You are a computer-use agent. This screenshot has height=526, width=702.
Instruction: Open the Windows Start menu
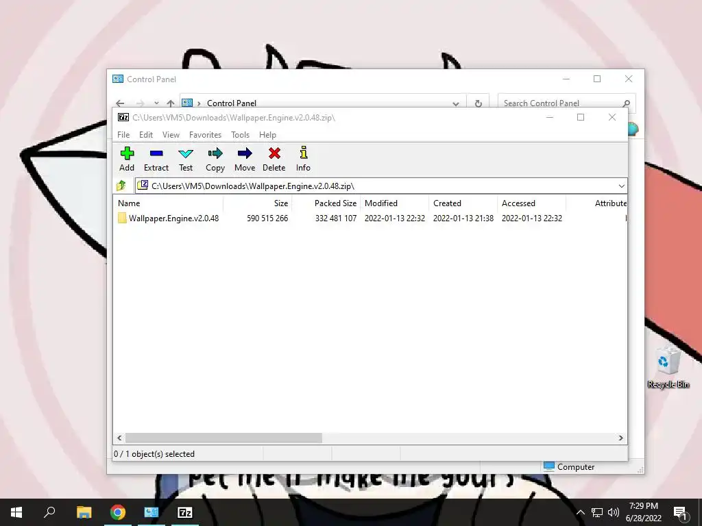pos(16,512)
